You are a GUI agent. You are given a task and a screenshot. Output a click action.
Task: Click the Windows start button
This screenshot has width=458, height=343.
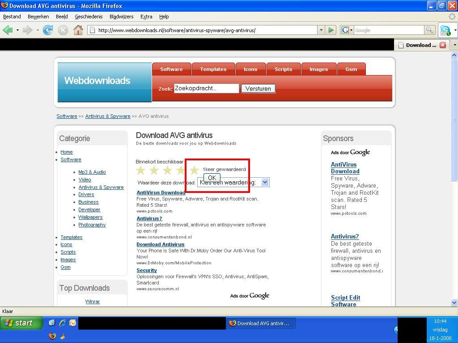point(21,323)
